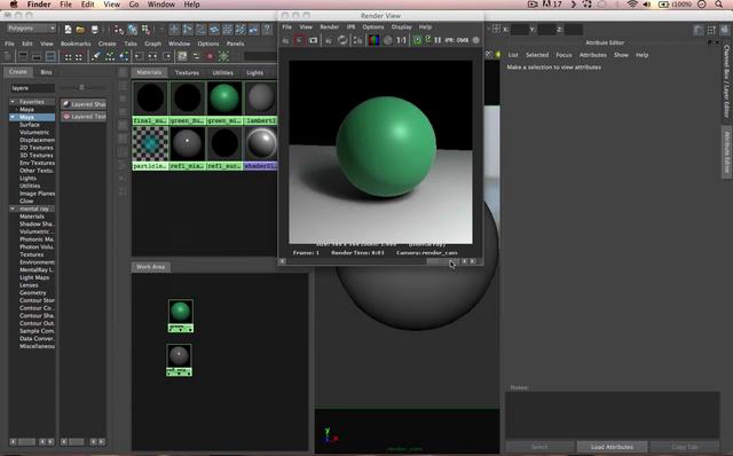Click the eraser clear graph icon in Hypershade
Viewport: 733px width, 456px height.
click(x=96, y=57)
